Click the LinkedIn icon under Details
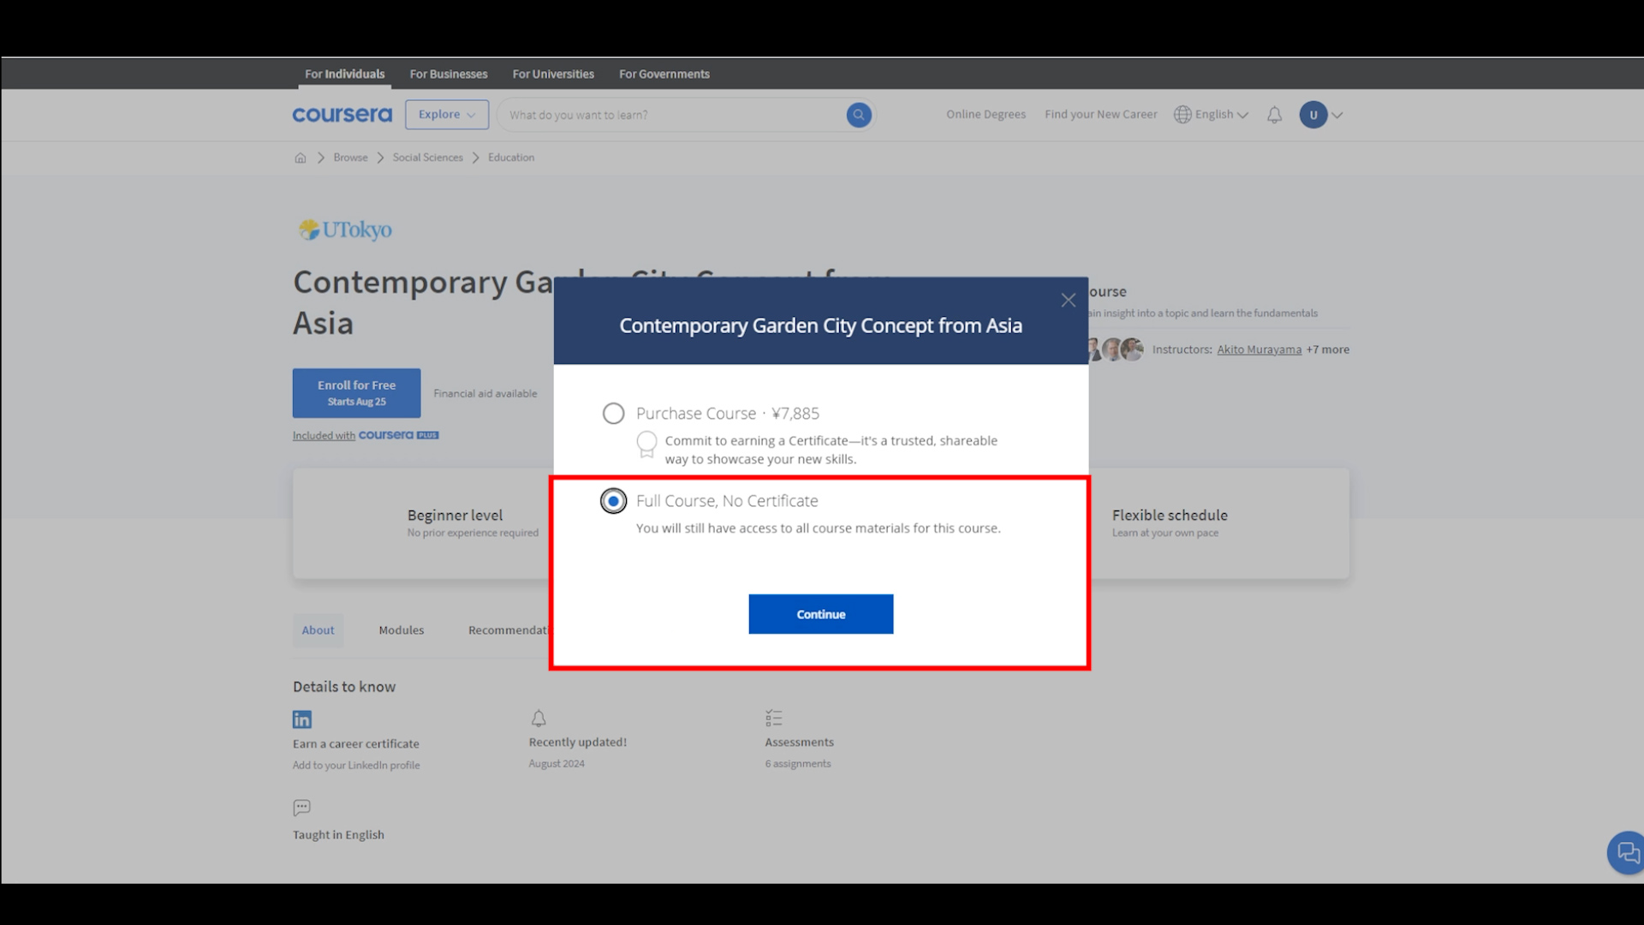 point(301,719)
